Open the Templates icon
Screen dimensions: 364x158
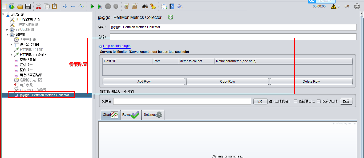coord(12,6)
